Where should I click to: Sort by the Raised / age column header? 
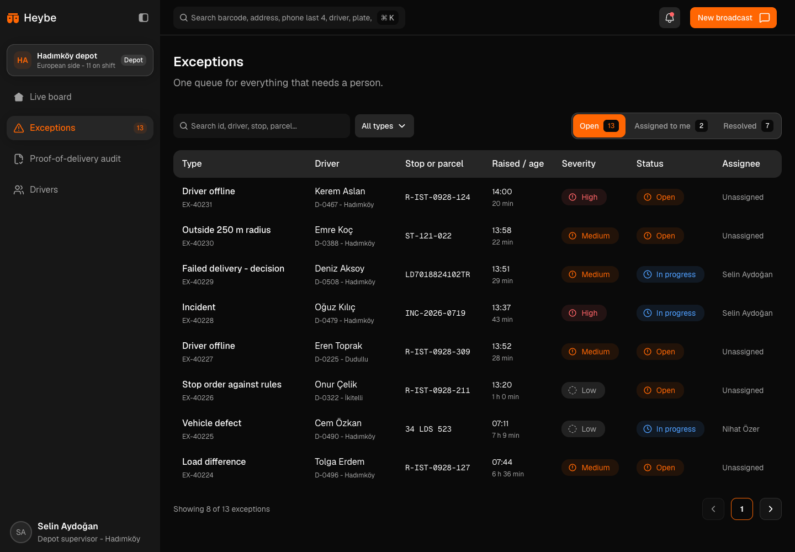[x=518, y=164]
